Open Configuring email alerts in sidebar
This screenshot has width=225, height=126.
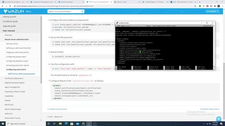tap(16, 70)
